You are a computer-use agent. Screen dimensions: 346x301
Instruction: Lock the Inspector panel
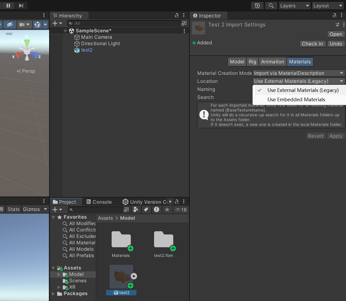coord(335,15)
